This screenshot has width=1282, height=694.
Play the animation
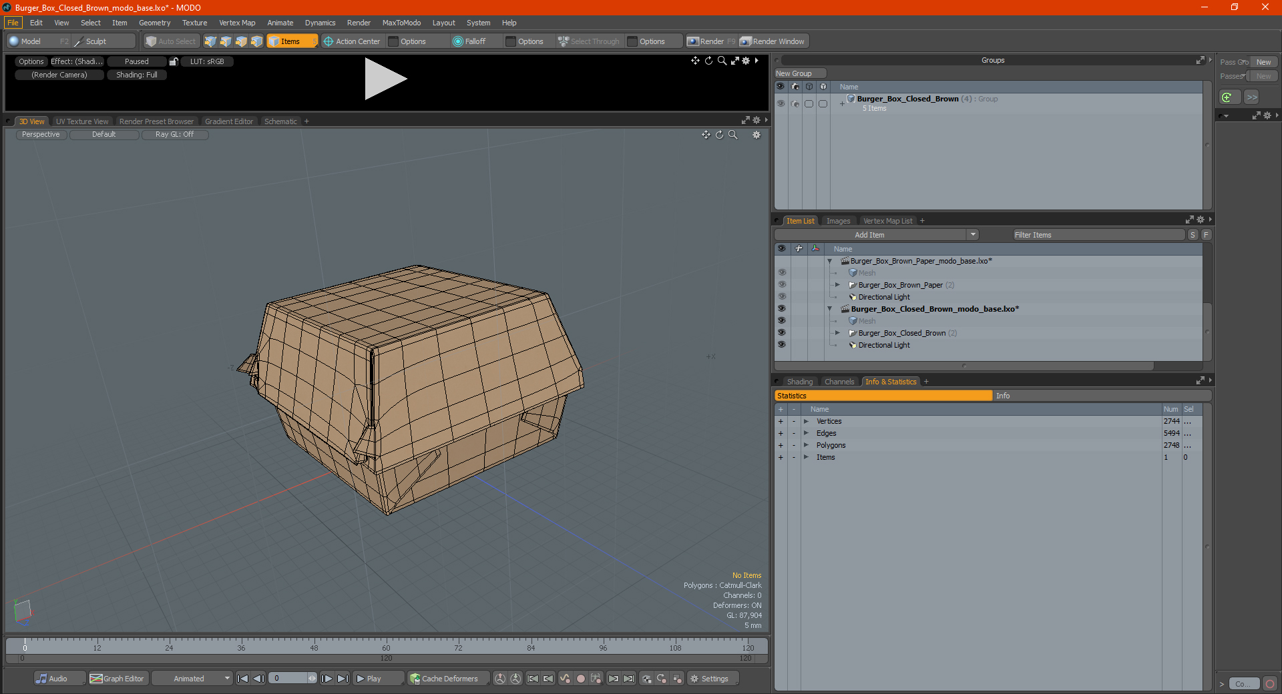[378, 679]
